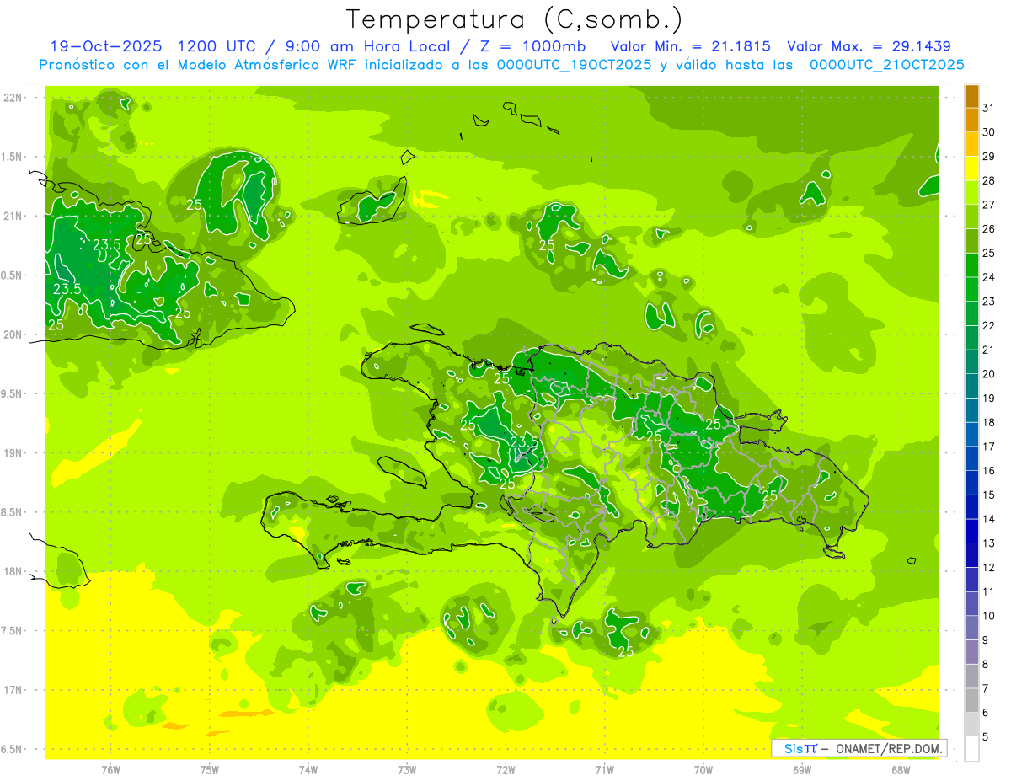Screen dimensions: 1011x781
Task: Select the topmost brown swatch above 31
Action: 971,95
